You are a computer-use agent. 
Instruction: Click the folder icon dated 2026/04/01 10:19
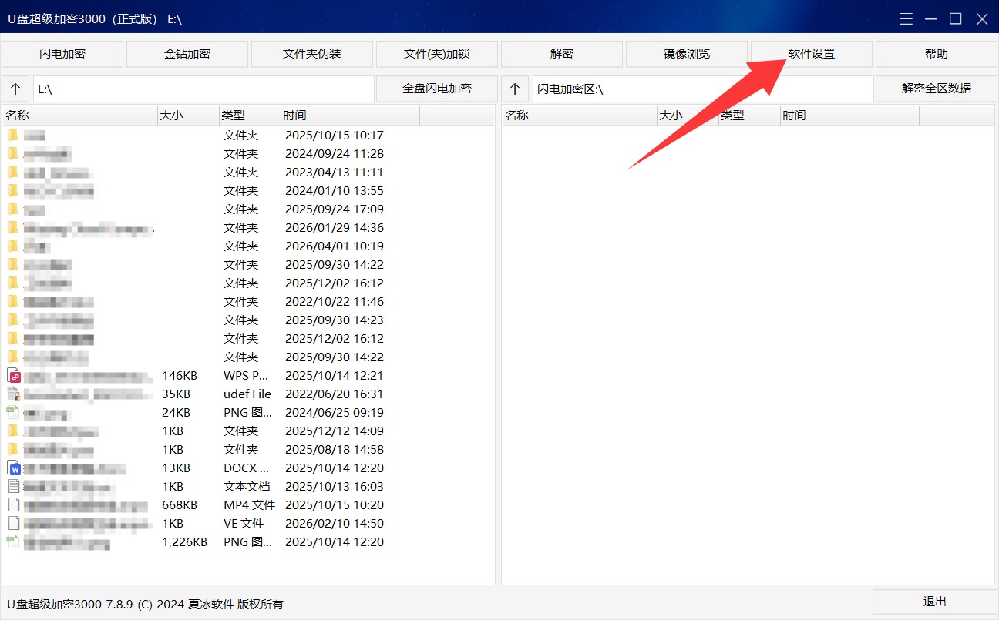tap(13, 246)
